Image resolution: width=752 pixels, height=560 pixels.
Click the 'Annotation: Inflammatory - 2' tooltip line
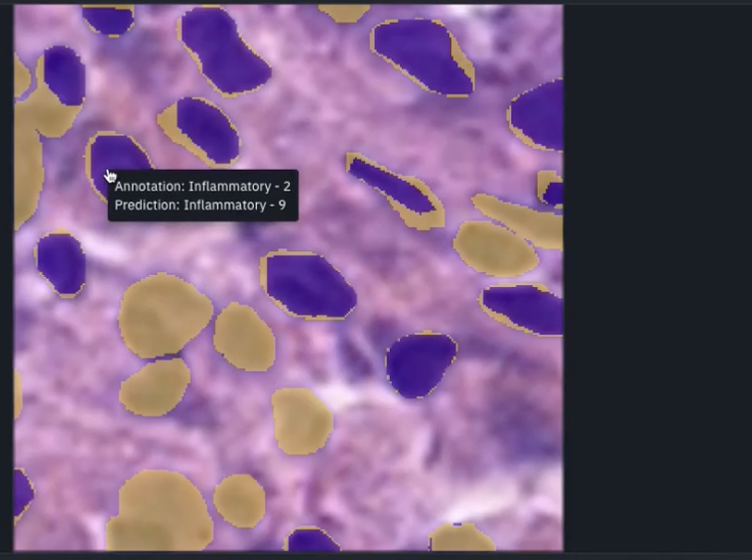[x=202, y=187]
